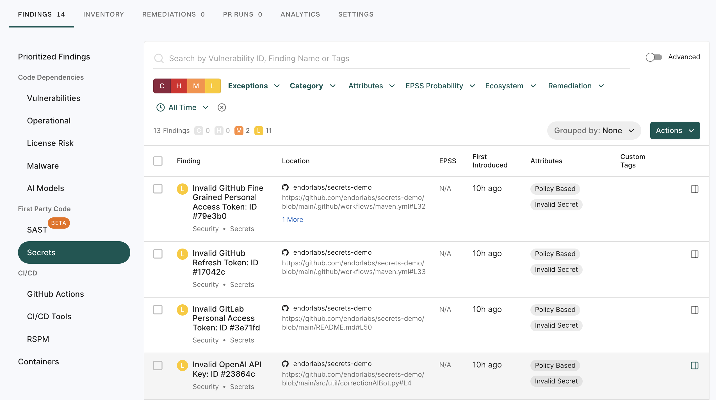The width and height of the screenshot is (716, 400).
Task: Select the OpenAI API Key finding checkbox
Action: [158, 365]
